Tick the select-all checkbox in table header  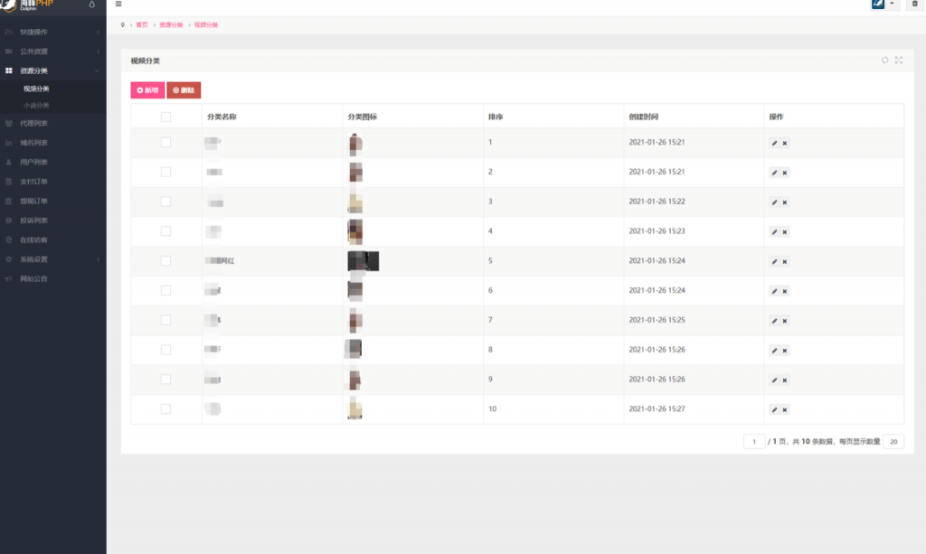(165, 117)
